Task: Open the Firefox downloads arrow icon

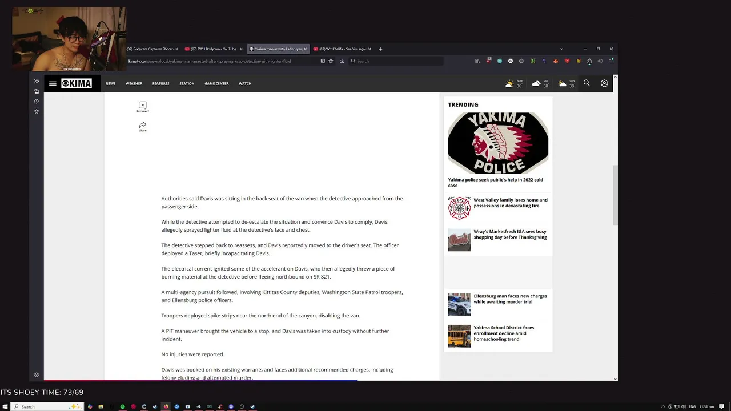Action: point(342,61)
